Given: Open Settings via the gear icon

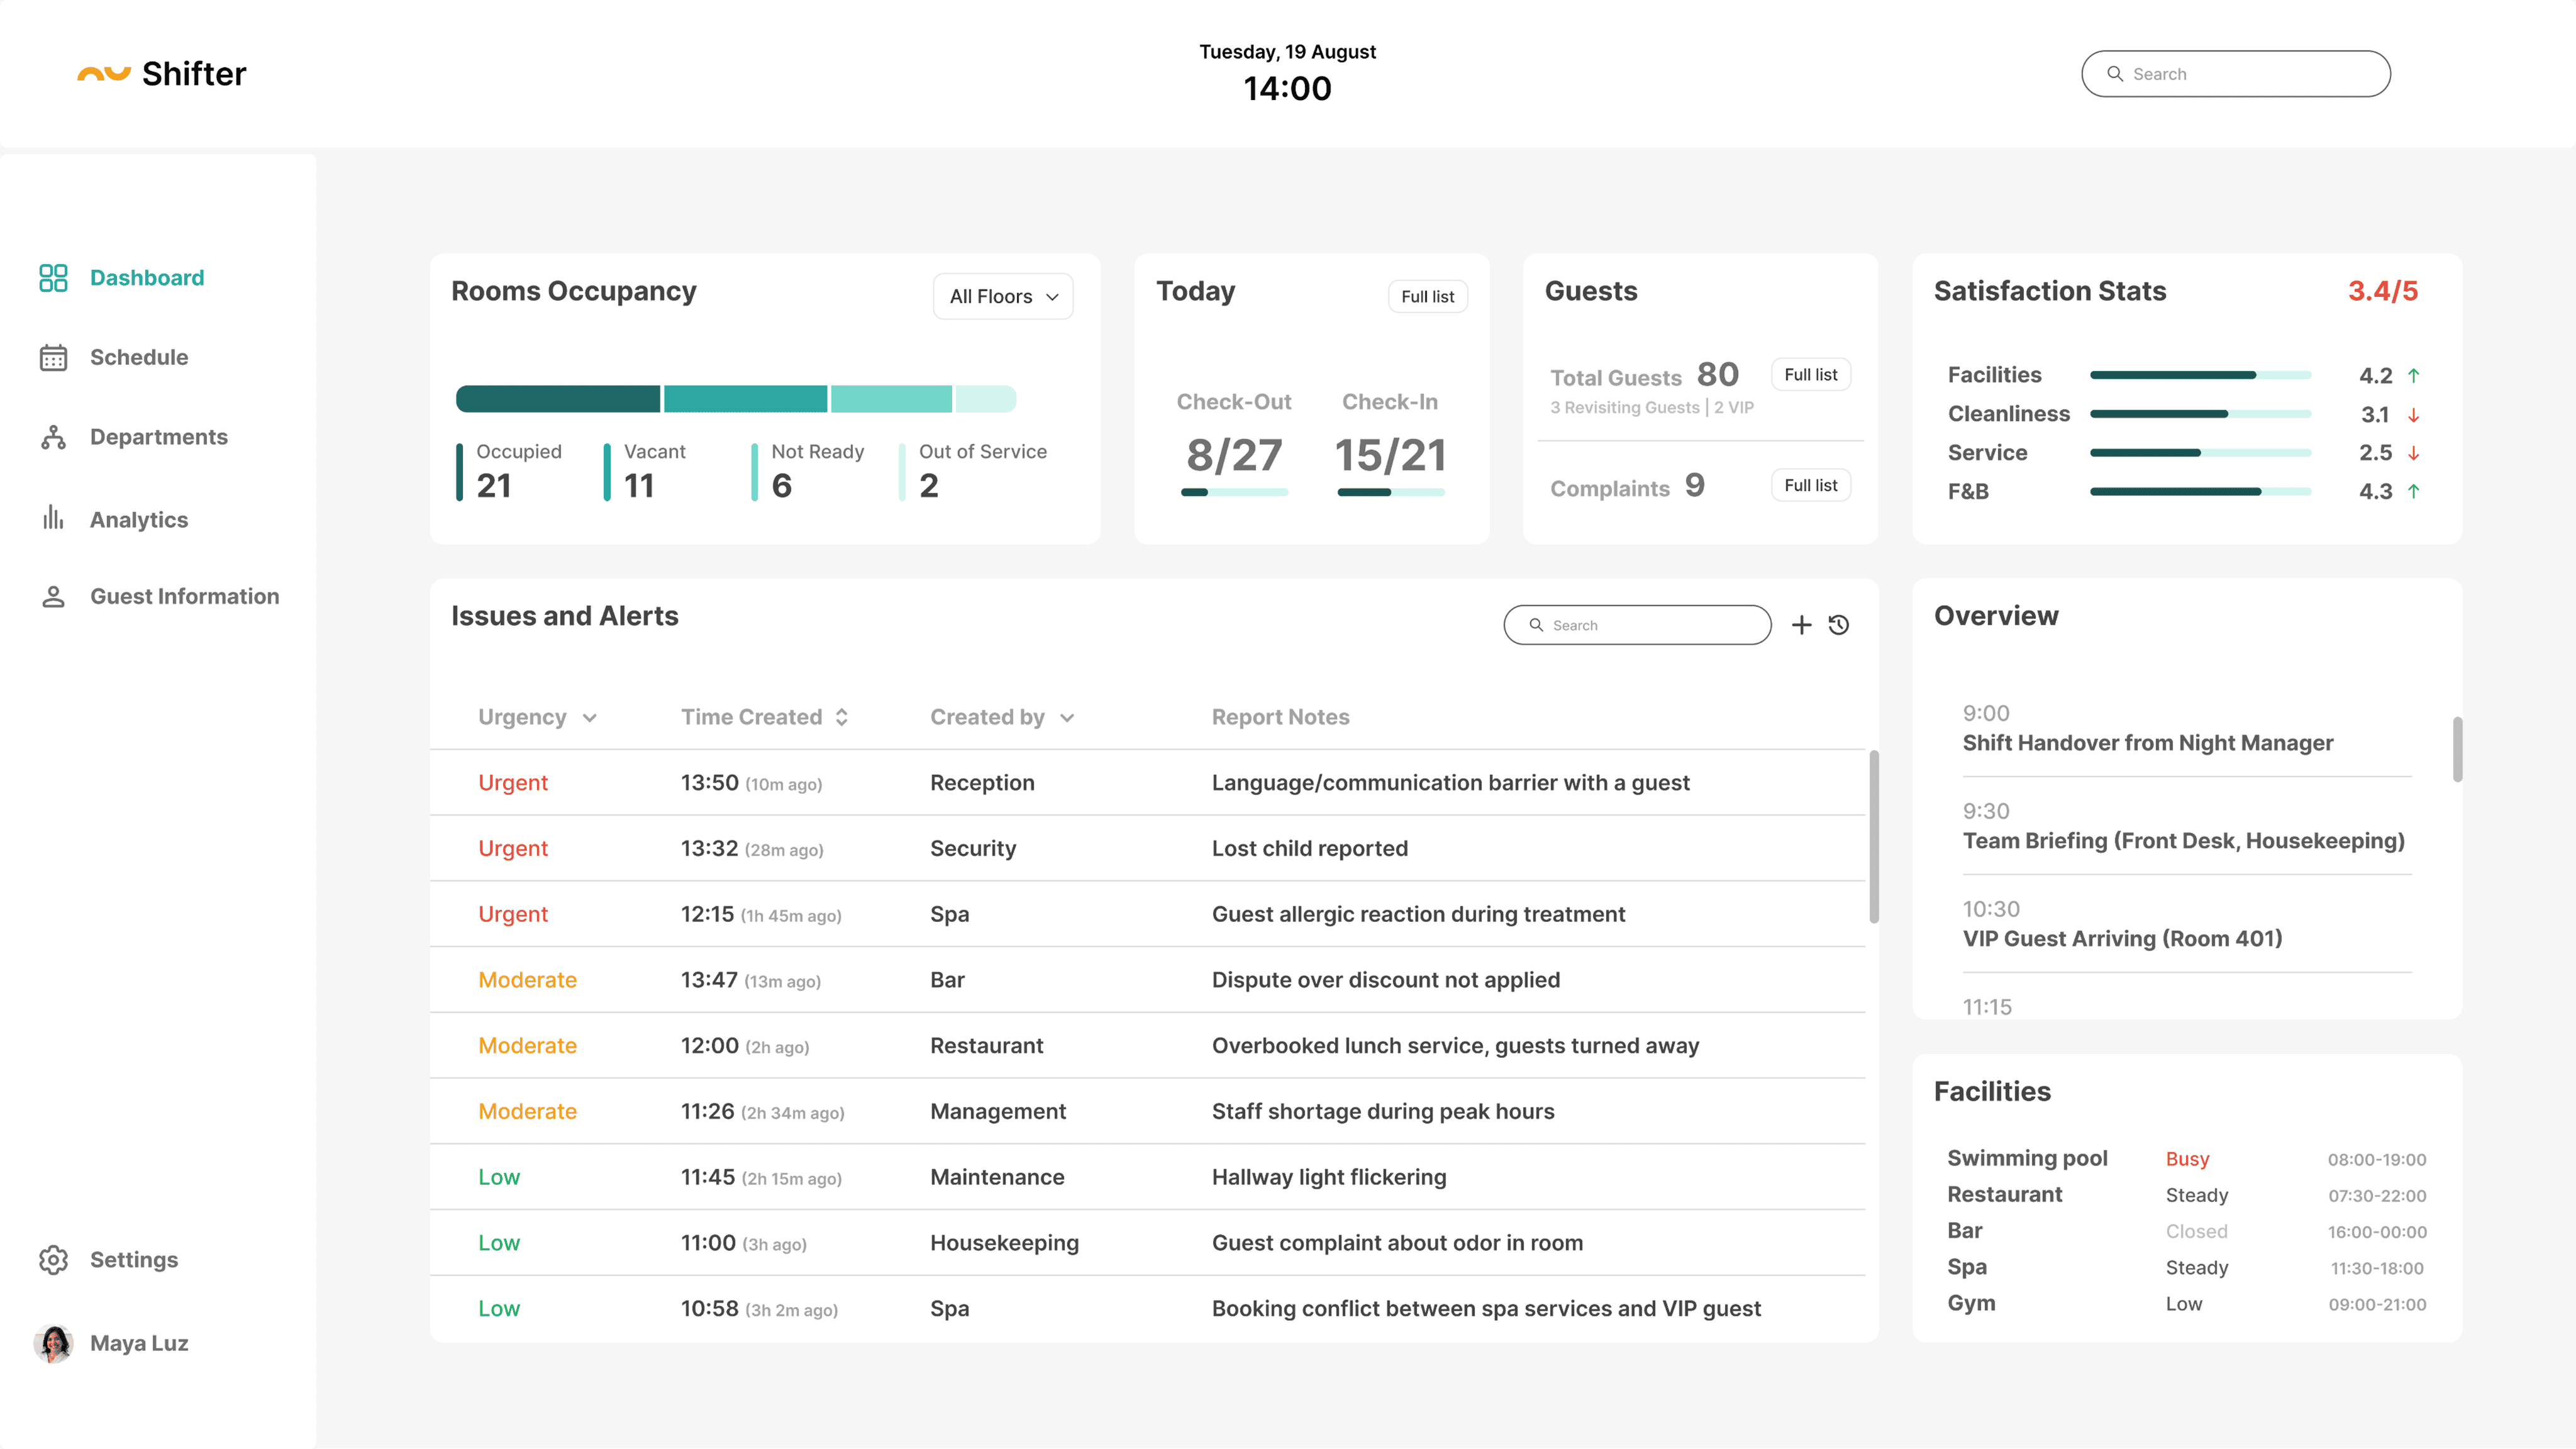Looking at the screenshot, I should [x=53, y=1260].
